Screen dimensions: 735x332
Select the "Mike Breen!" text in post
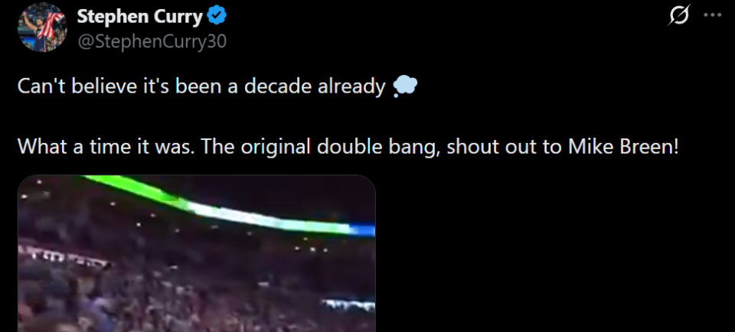click(623, 146)
